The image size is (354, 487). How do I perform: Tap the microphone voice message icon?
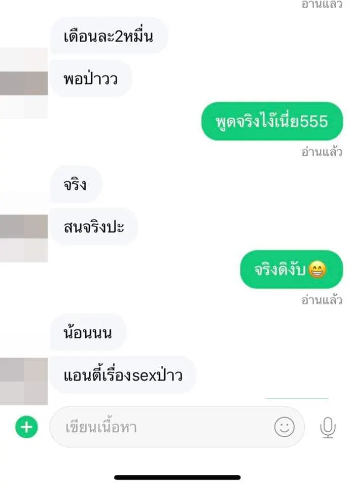click(328, 428)
